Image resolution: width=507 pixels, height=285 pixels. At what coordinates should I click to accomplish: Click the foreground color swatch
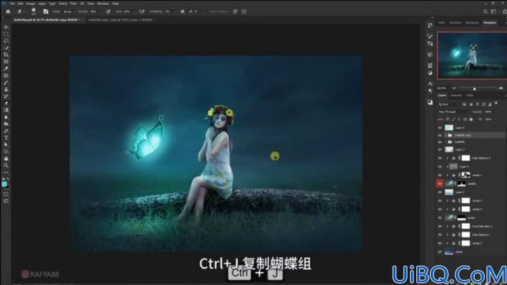pyautogui.click(x=4, y=184)
